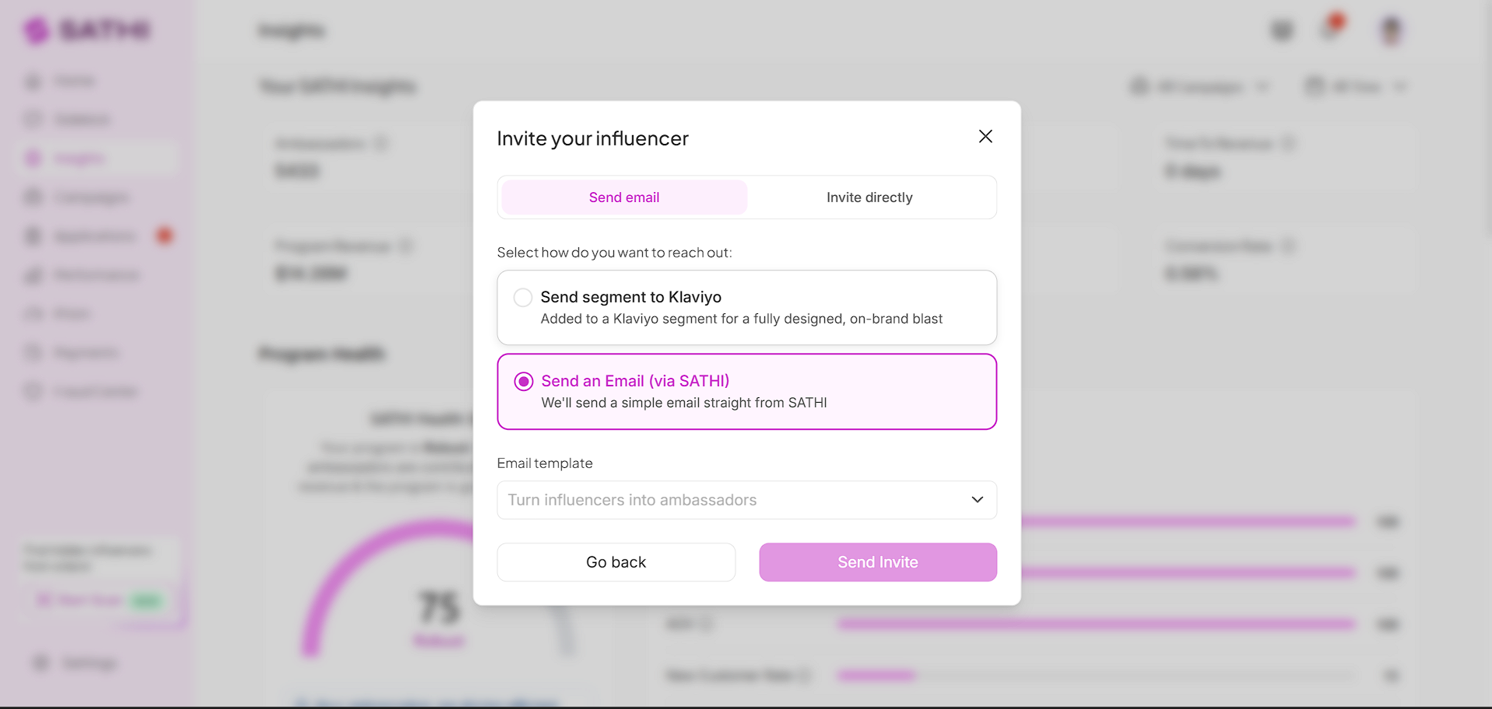1492x709 pixels.
Task: Open the user profile avatar
Action: [1391, 30]
